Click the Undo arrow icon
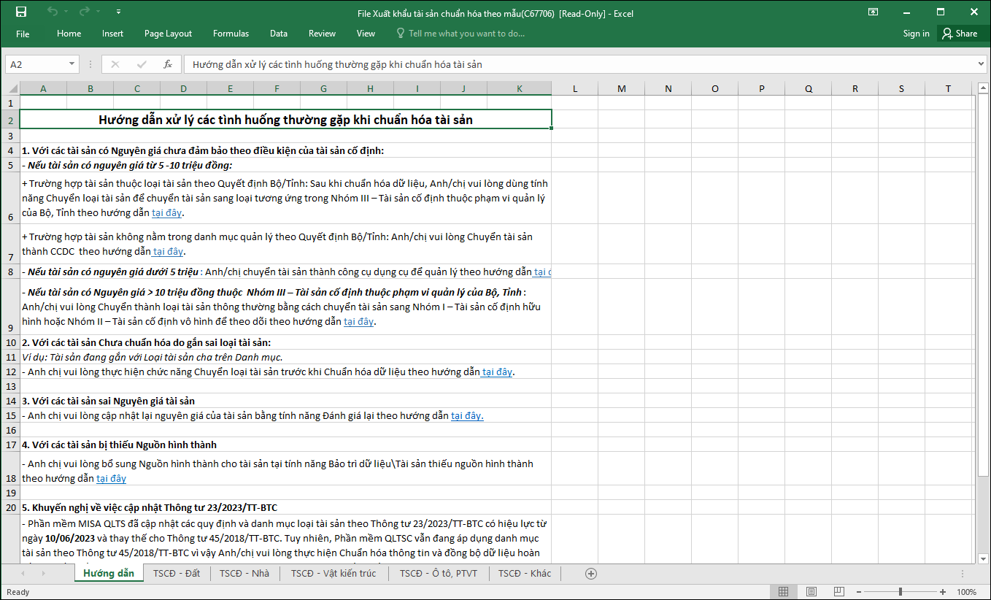 pyautogui.click(x=53, y=12)
